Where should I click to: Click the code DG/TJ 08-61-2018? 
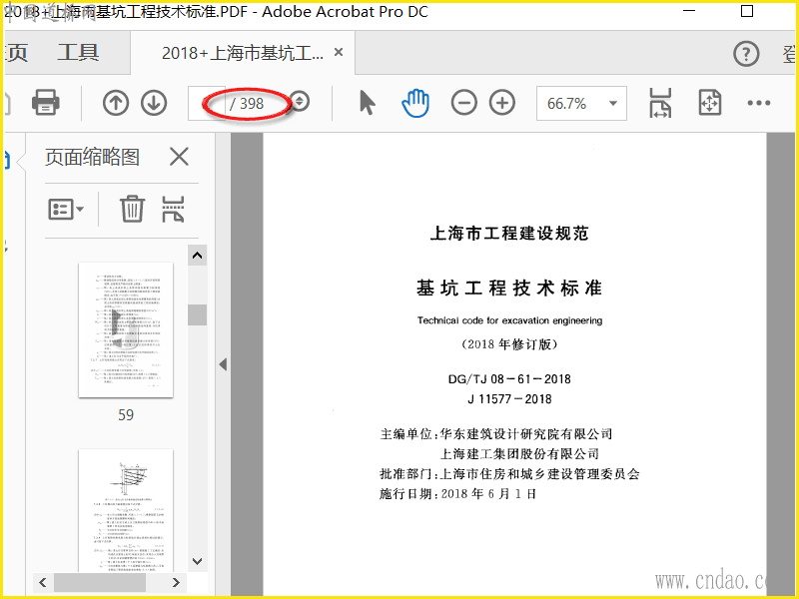(x=509, y=379)
